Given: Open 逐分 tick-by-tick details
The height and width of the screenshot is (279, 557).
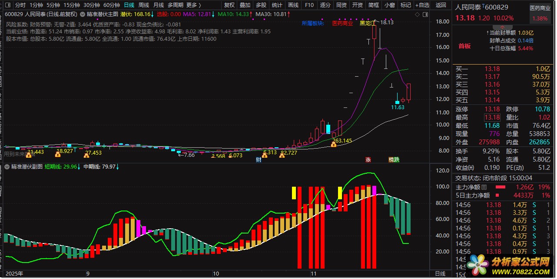Looking at the screenshot, I should tap(325, 5).
